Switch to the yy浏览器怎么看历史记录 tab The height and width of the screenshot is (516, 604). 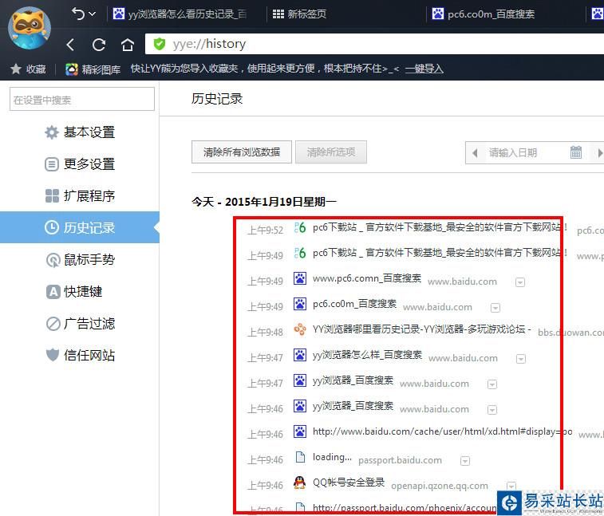click(x=180, y=14)
